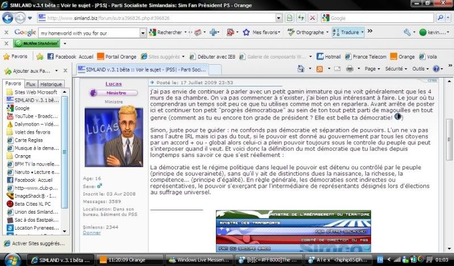Open Google toolbar wrench settings

pos(407,32)
